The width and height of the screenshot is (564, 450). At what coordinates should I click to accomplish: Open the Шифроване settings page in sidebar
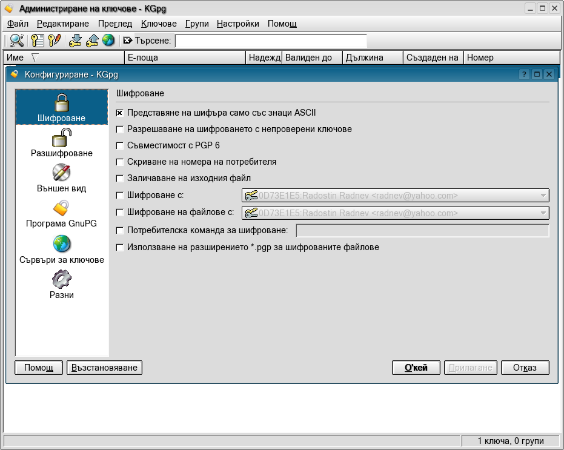61,108
